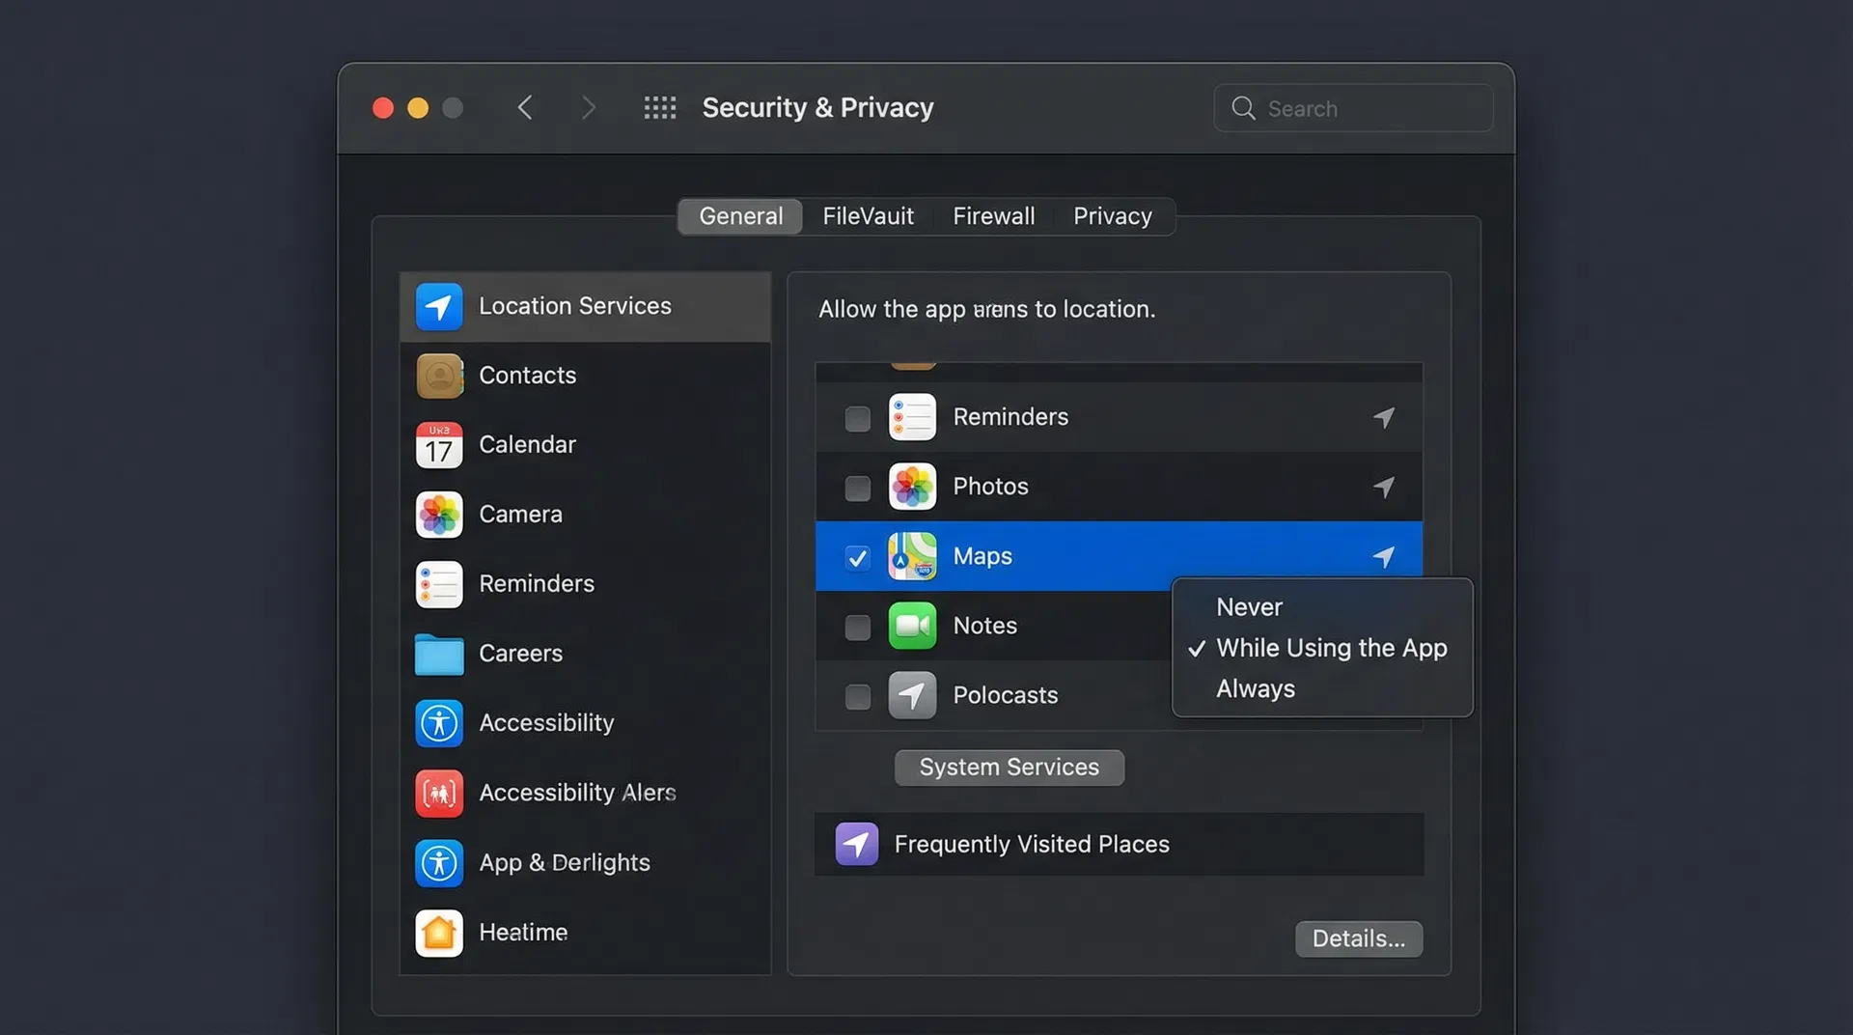
Task: Uncheck the Maps location checkbox
Action: pos(857,558)
